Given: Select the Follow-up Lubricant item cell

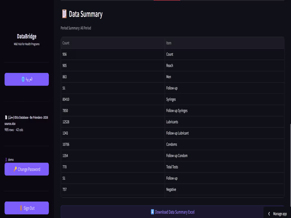Looking at the screenshot, I should pyautogui.click(x=224, y=133).
